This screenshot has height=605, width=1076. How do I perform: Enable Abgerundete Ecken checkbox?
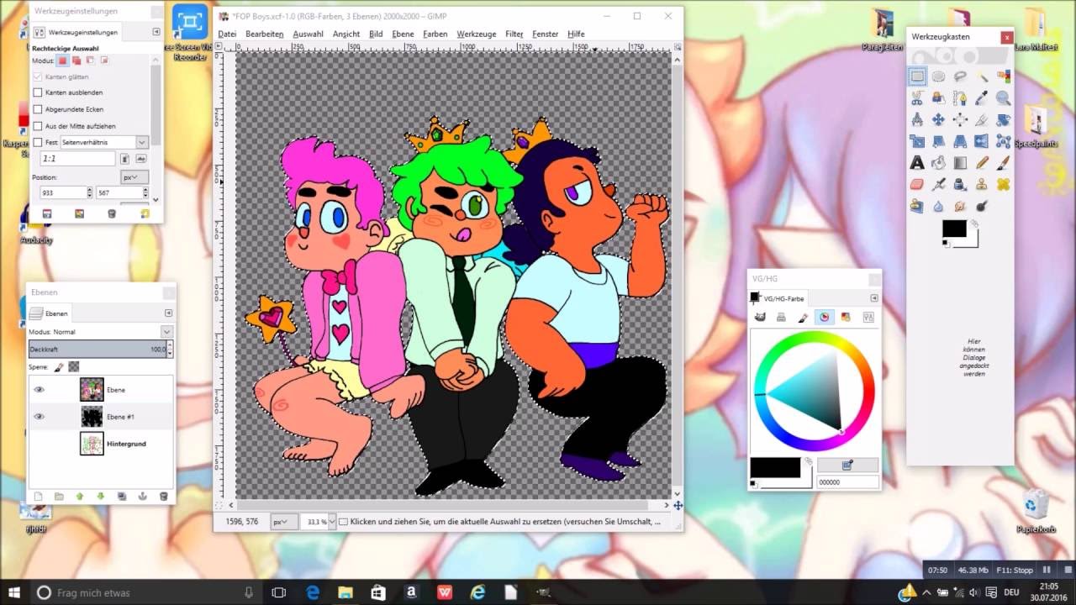tap(38, 109)
